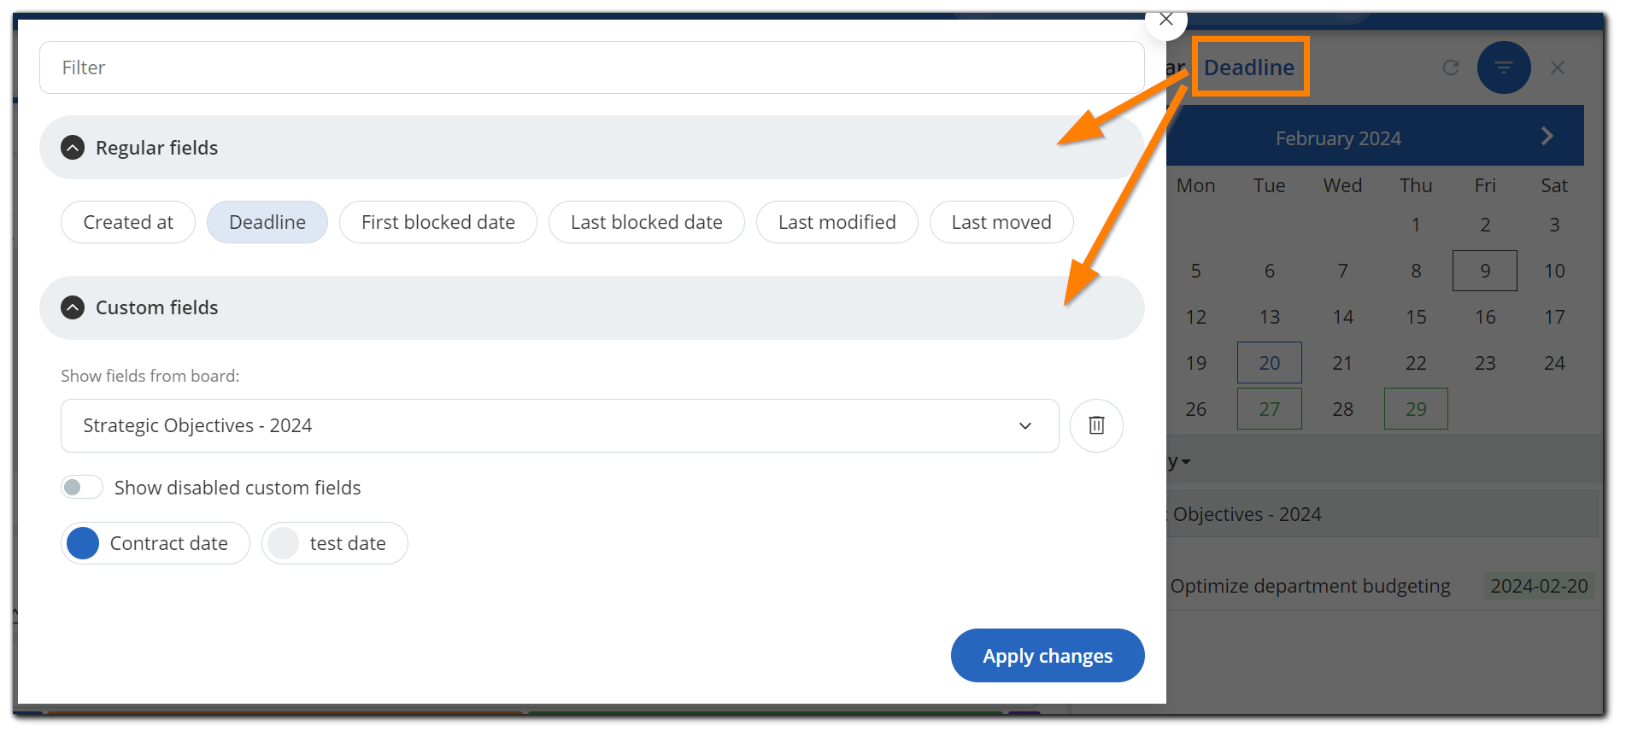Select February 12 in the calendar
Viewport: 1626px width, 737px height.
coord(1196,317)
